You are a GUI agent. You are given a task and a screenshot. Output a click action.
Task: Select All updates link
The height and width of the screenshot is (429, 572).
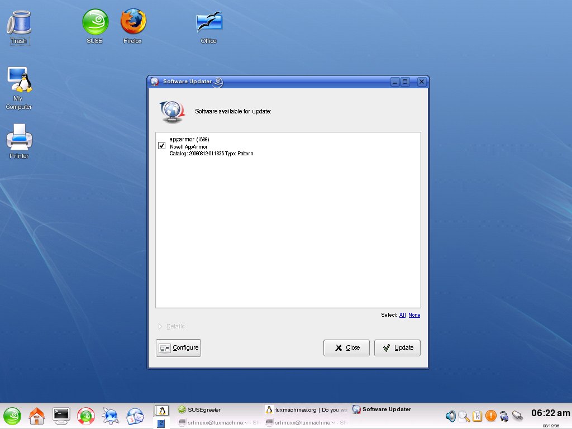[402, 315]
